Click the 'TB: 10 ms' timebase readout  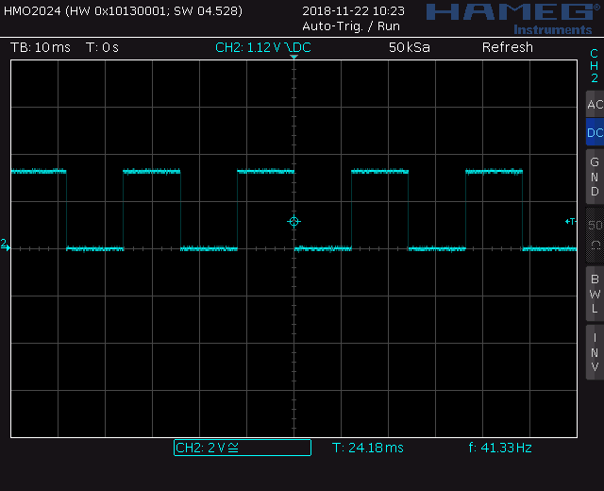click(41, 47)
